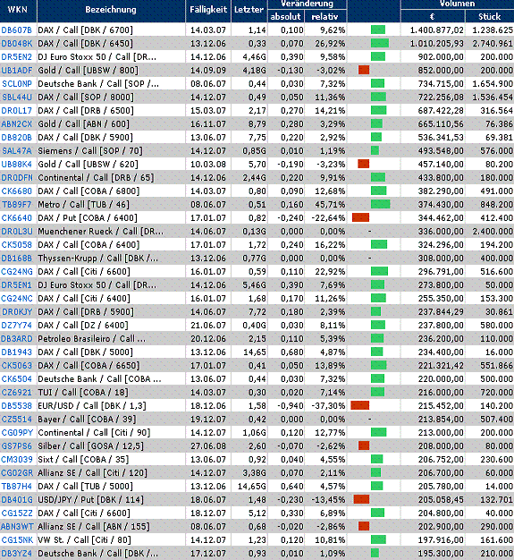The image size is (514, 560).
Task: Open the DB607B warrant link
Action: [x=16, y=30]
